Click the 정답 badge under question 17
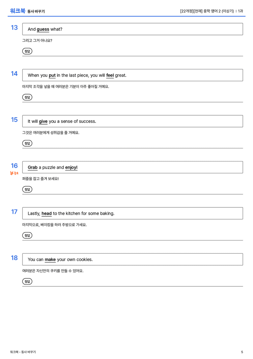This screenshot has height=359, width=253. point(27,235)
